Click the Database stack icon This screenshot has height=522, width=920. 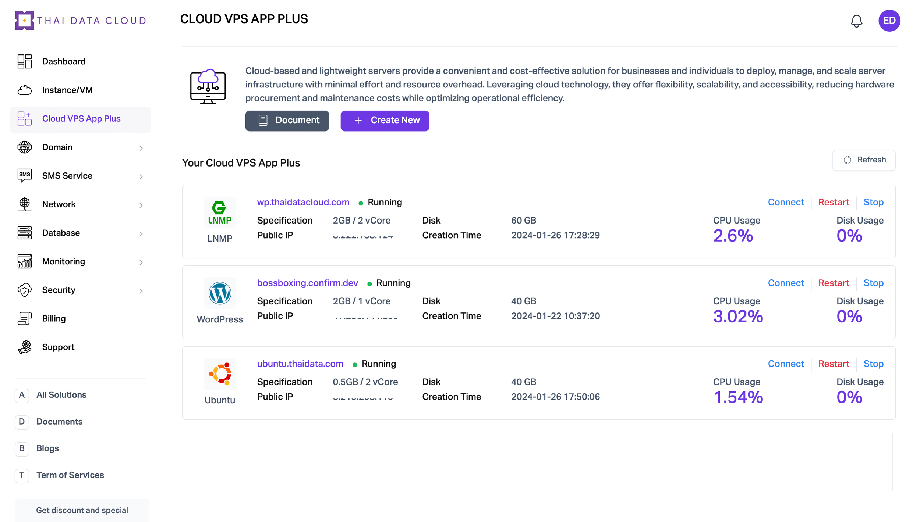25,233
